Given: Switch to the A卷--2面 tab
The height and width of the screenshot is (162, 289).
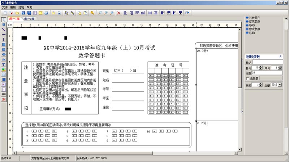Looking at the screenshot, I should (x=29, y=19).
